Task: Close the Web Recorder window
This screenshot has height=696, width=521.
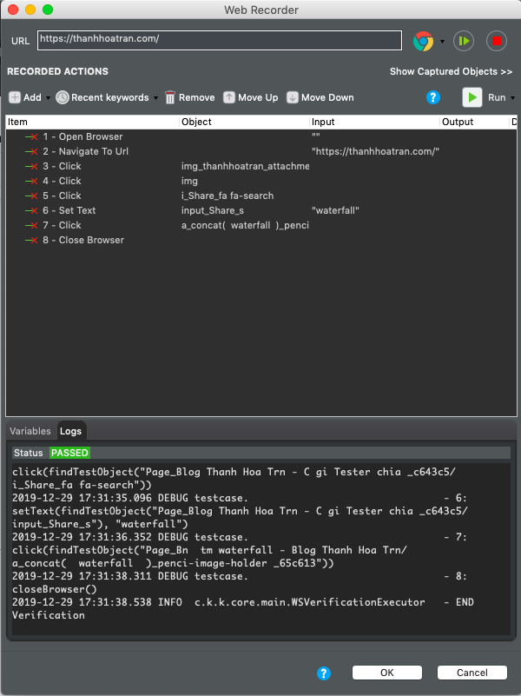Action: pyautogui.click(x=13, y=10)
